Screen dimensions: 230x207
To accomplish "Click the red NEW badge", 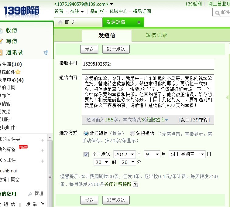I will tap(23, 147).
